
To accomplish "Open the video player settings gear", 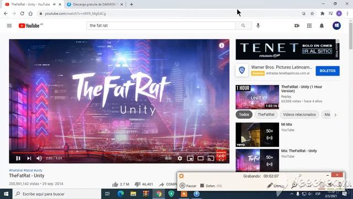I will coord(180,159).
